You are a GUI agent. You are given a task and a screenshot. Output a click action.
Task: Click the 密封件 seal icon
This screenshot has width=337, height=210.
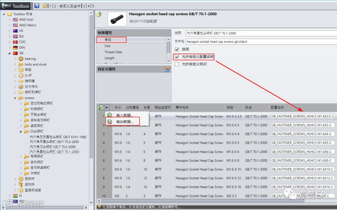[x=21, y=179]
